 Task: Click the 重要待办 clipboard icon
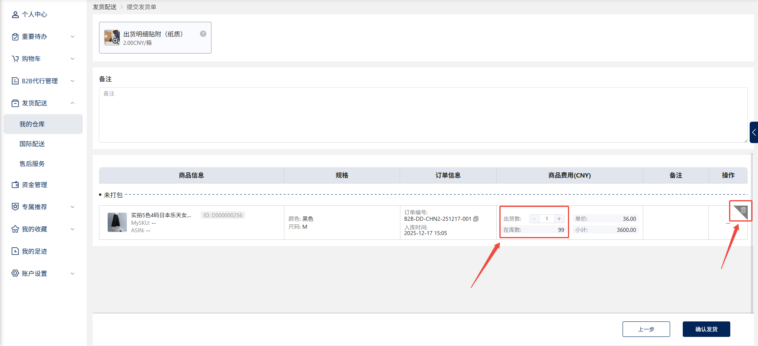tap(15, 37)
